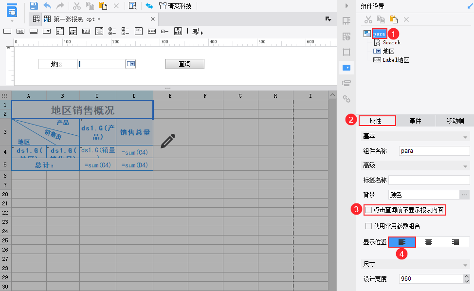Click the report preview icon
Image resolution: width=474 pixels, height=291 pixels.
point(12,10)
